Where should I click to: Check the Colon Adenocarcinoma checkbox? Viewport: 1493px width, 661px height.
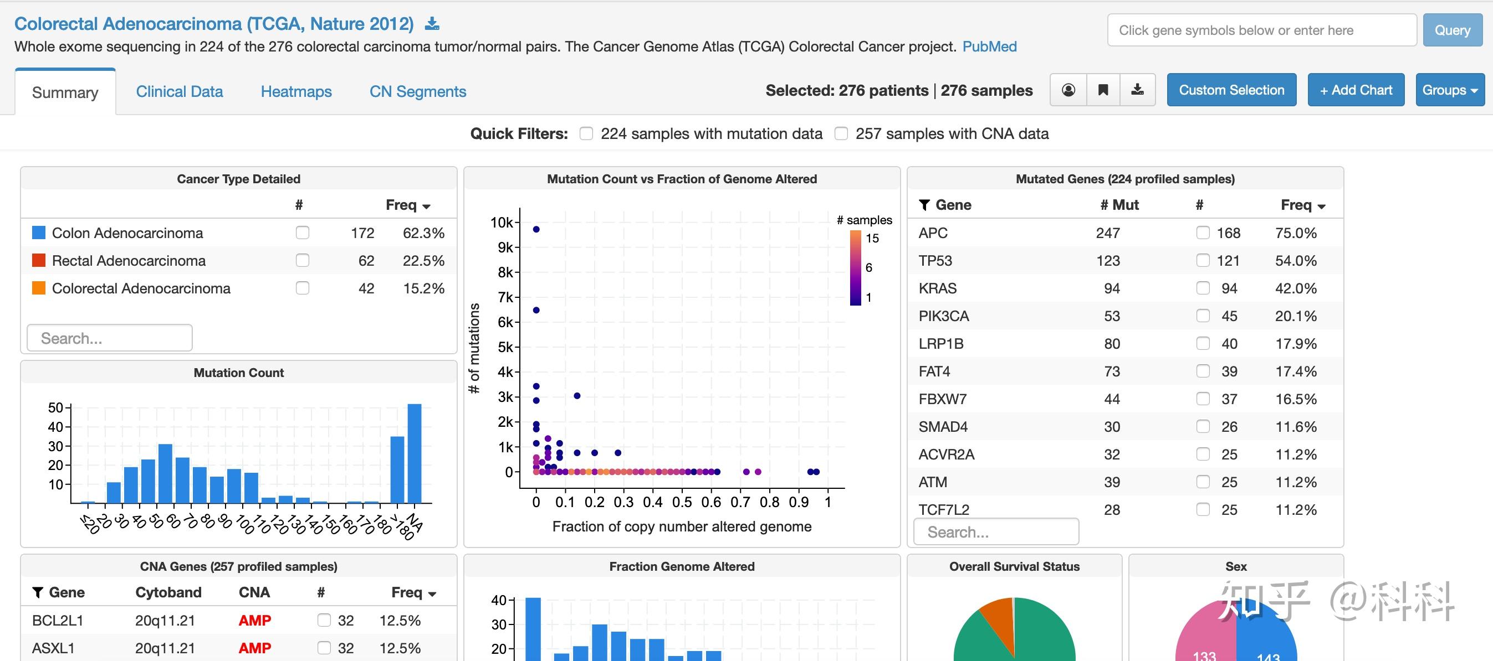tap(303, 233)
